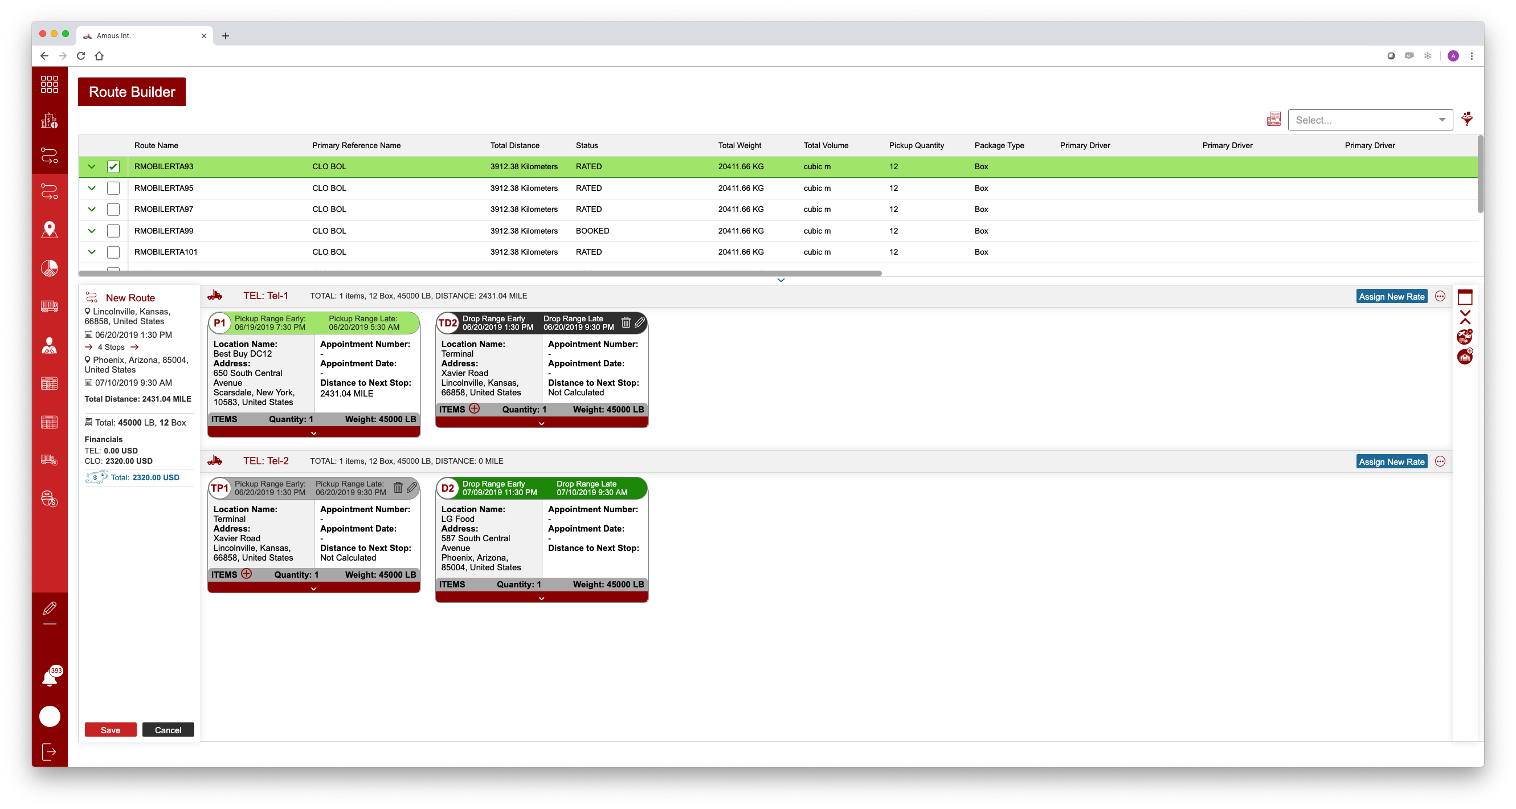This screenshot has width=1516, height=809.
Task: Click Assign New Rate for Tel-2
Action: click(1392, 461)
